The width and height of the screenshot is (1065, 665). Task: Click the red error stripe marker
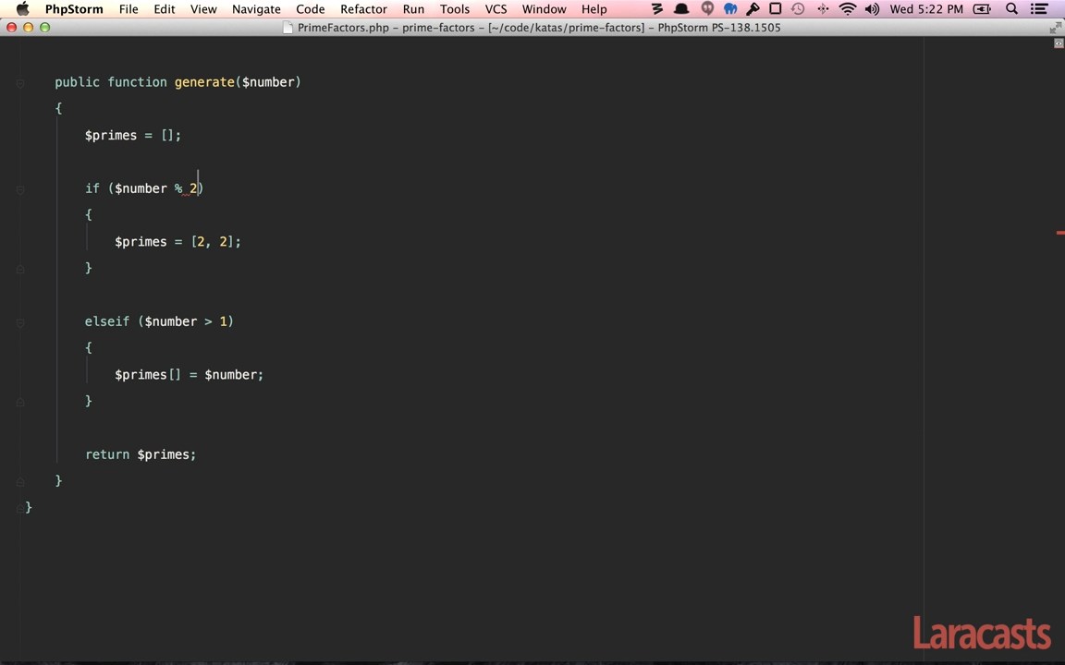click(x=1059, y=233)
